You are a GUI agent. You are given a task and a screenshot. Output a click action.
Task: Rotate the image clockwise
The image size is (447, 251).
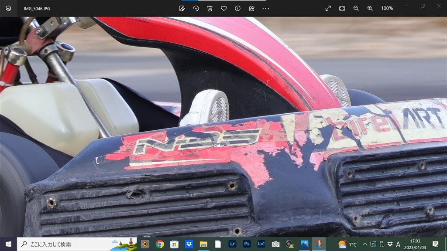[x=196, y=9]
